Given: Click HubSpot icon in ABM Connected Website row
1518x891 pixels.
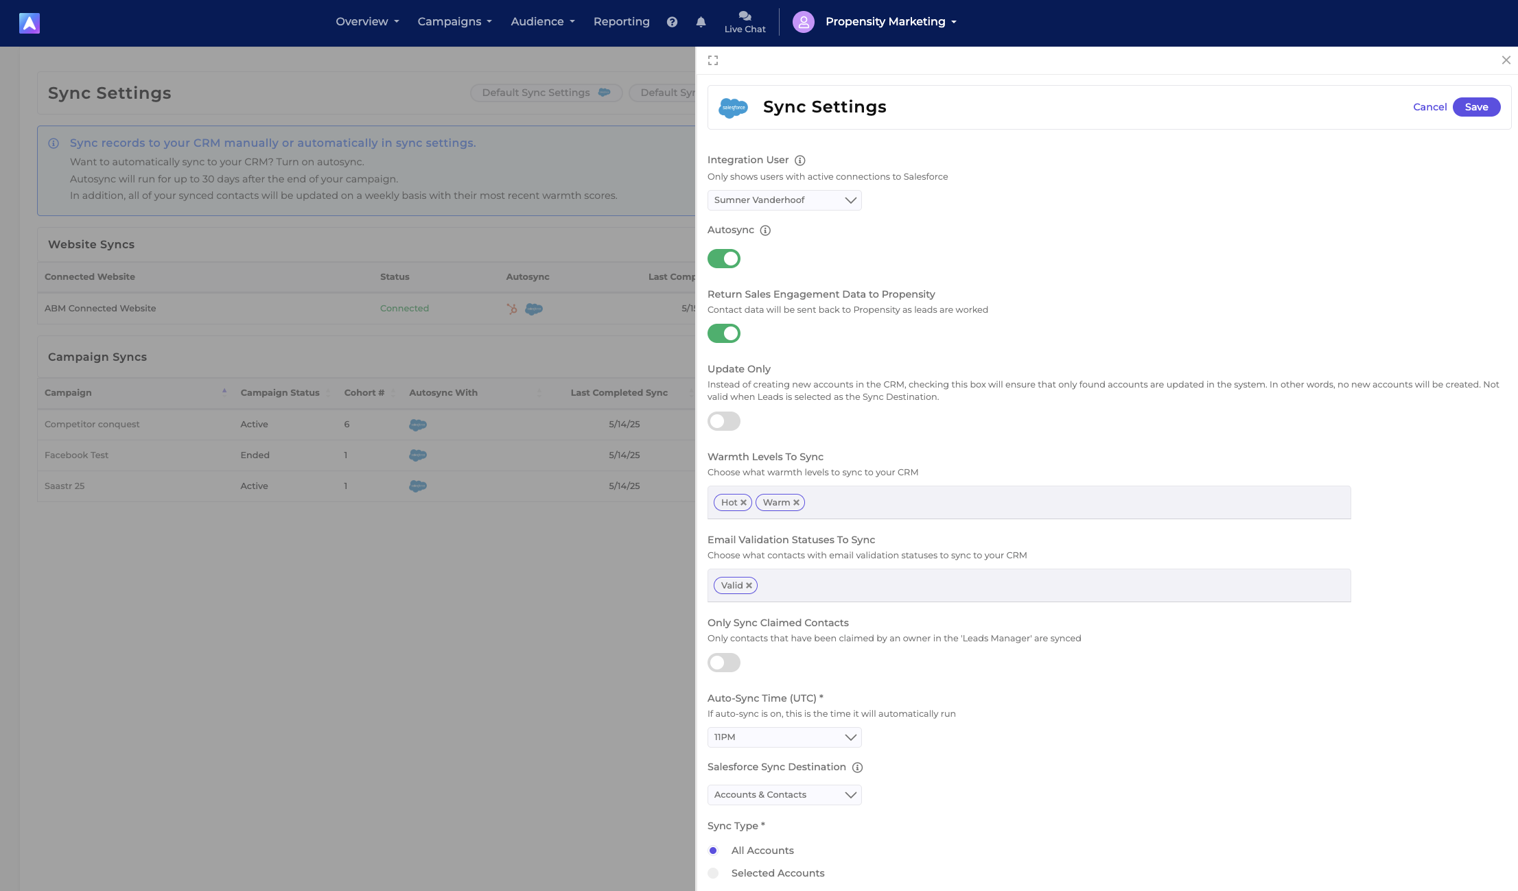Looking at the screenshot, I should (512, 309).
